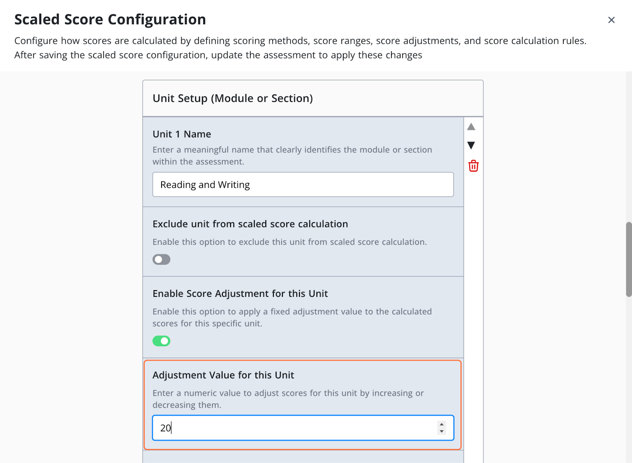
Task: Click Enable Score Adjustment for this Unit label
Action: (x=240, y=294)
